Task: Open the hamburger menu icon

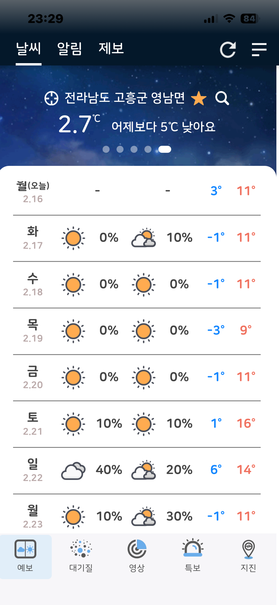Action: coord(259,49)
